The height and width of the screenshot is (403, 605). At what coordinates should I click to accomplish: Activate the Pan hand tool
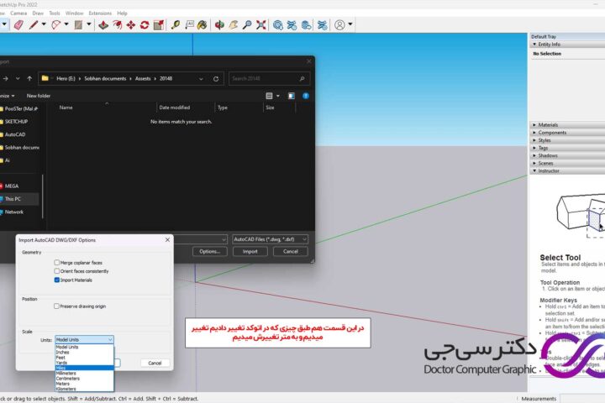click(x=234, y=25)
